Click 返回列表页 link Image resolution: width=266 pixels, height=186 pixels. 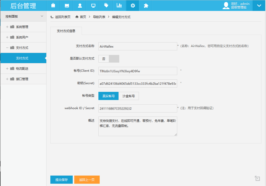[60, 17]
